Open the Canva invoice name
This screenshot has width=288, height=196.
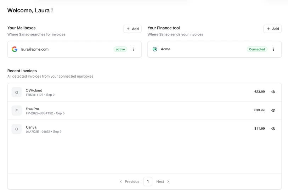(31, 127)
